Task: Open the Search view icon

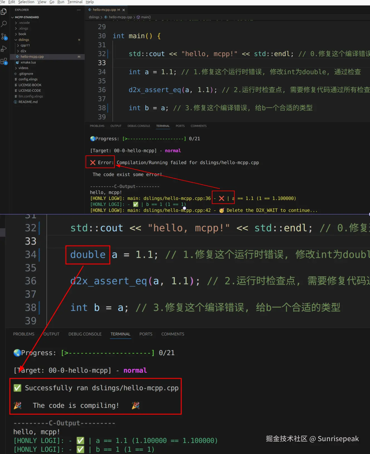Action: coord(4,24)
